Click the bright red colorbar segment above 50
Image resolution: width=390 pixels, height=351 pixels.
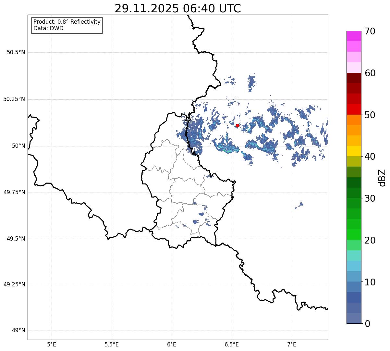coord(354,109)
